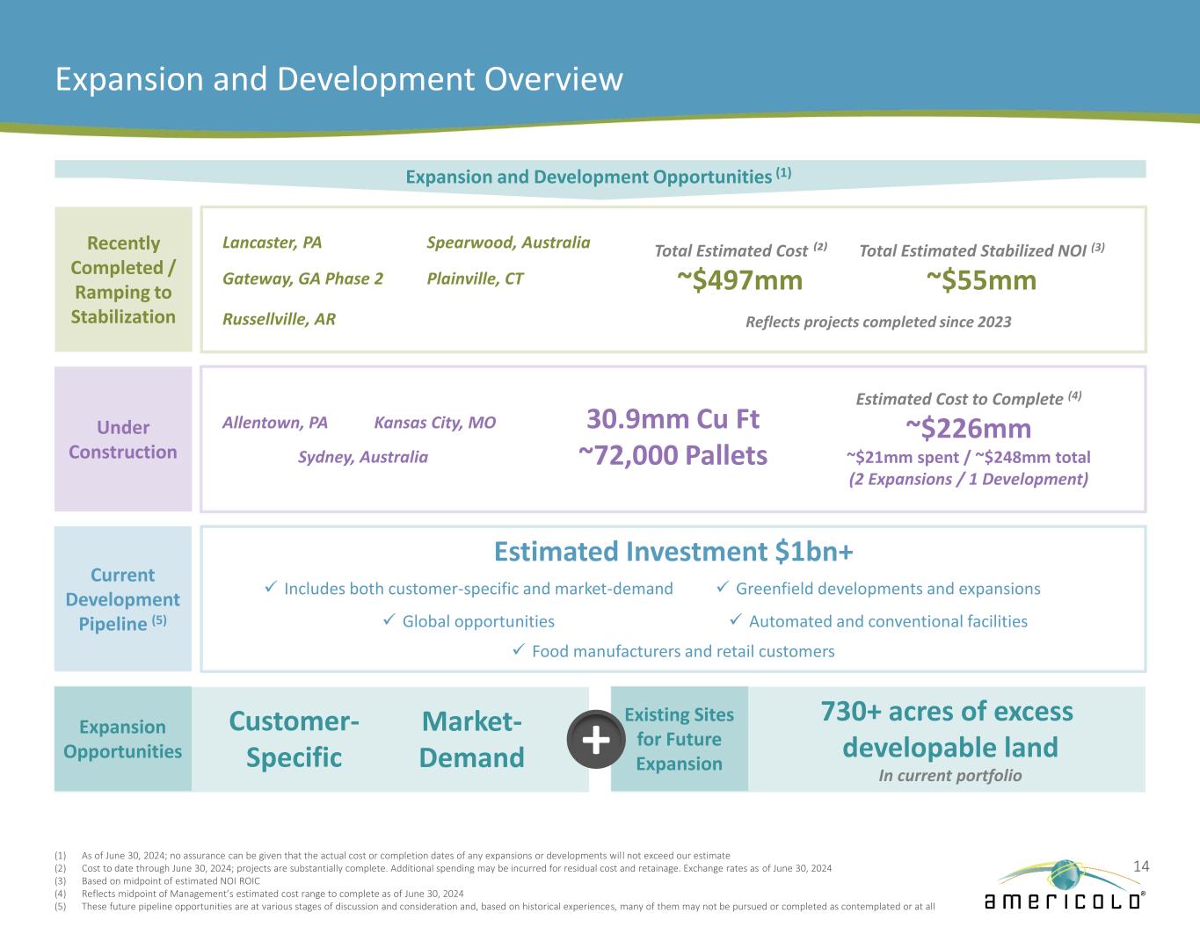
Task: Click the Estimated Investment $1bn+ heading
Action: [673, 552]
